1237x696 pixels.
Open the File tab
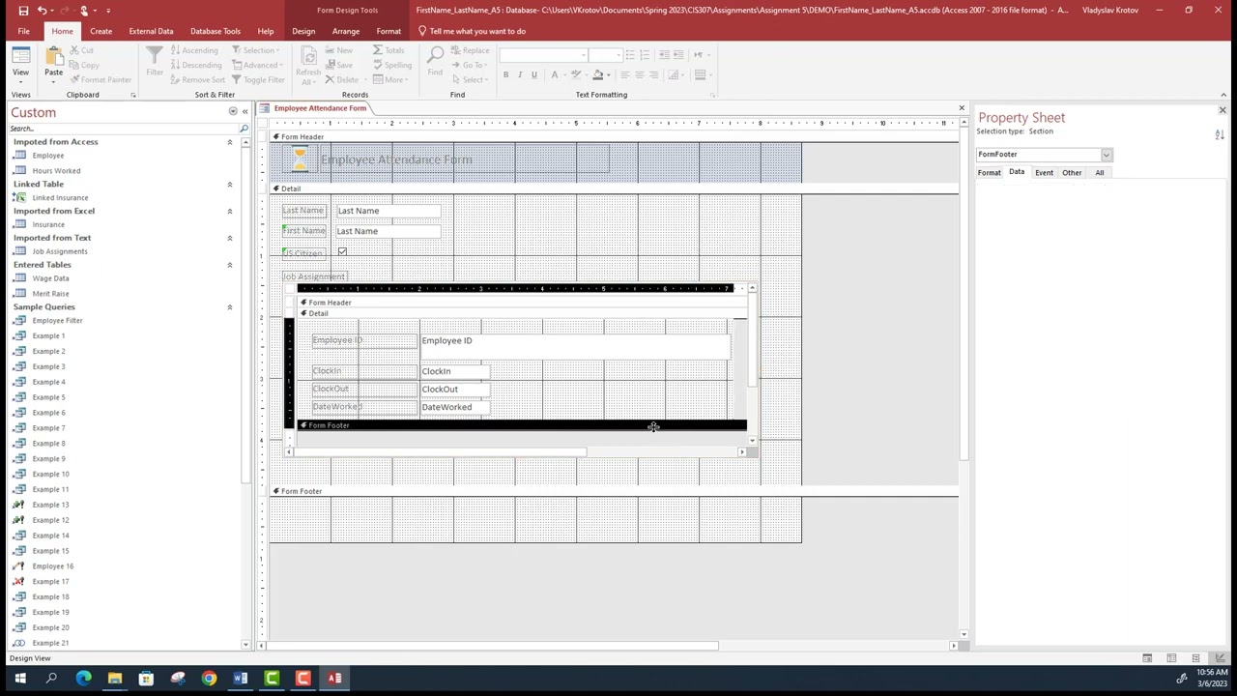click(23, 31)
